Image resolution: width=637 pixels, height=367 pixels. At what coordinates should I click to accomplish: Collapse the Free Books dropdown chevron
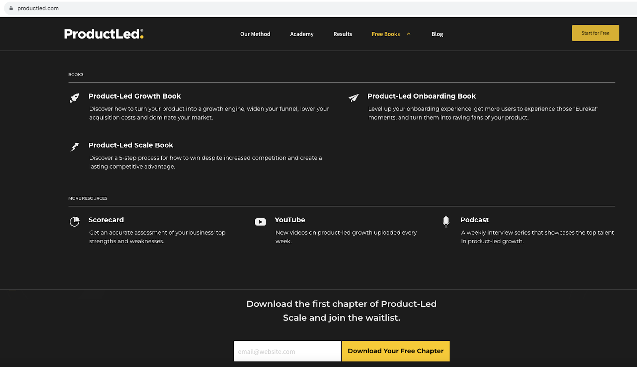pos(408,34)
